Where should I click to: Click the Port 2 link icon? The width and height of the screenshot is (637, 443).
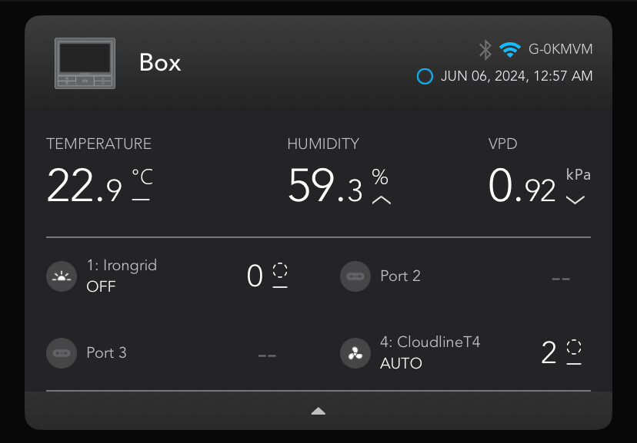point(355,276)
